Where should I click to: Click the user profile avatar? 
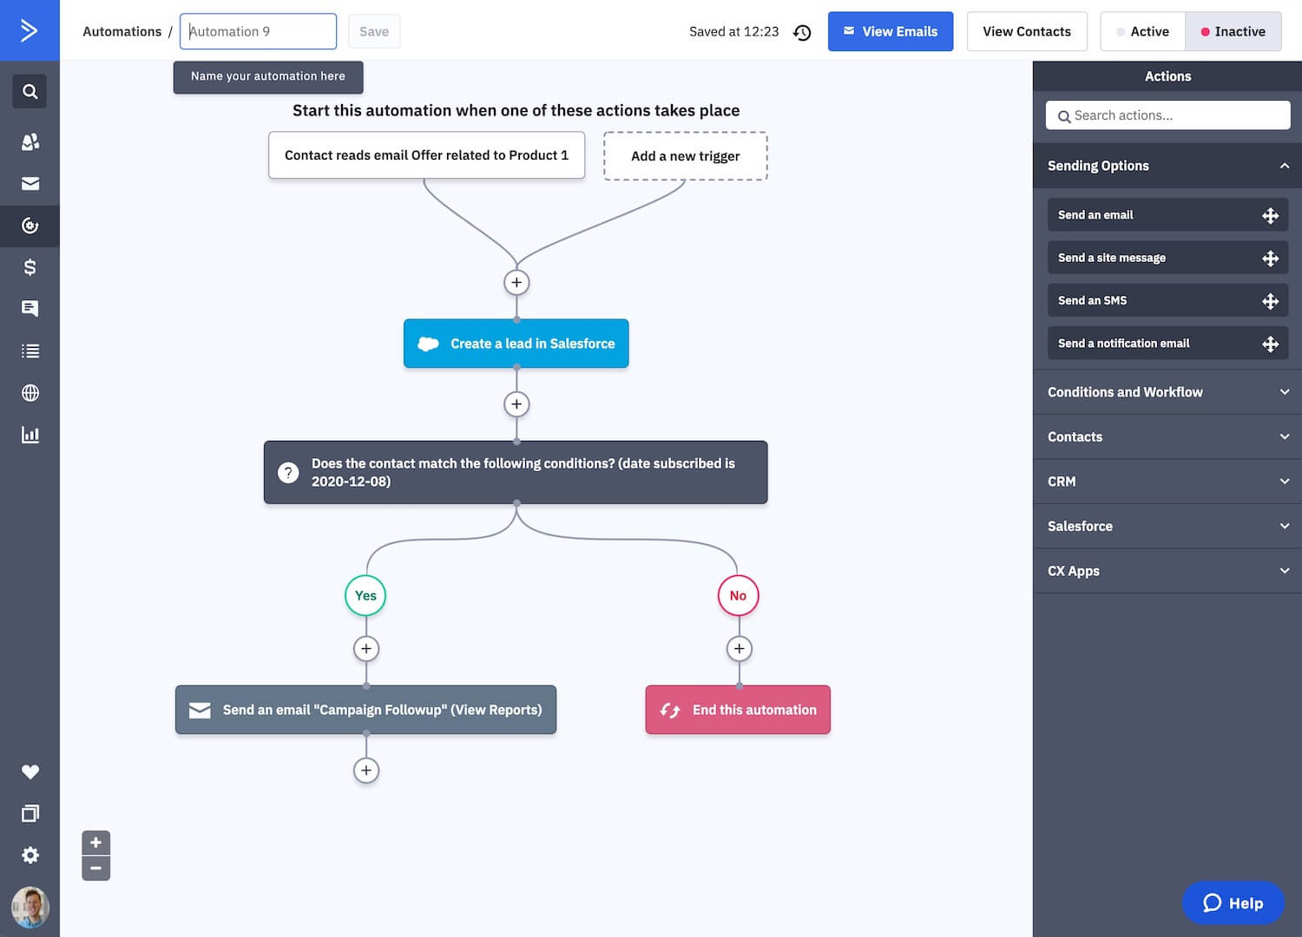coord(30,908)
